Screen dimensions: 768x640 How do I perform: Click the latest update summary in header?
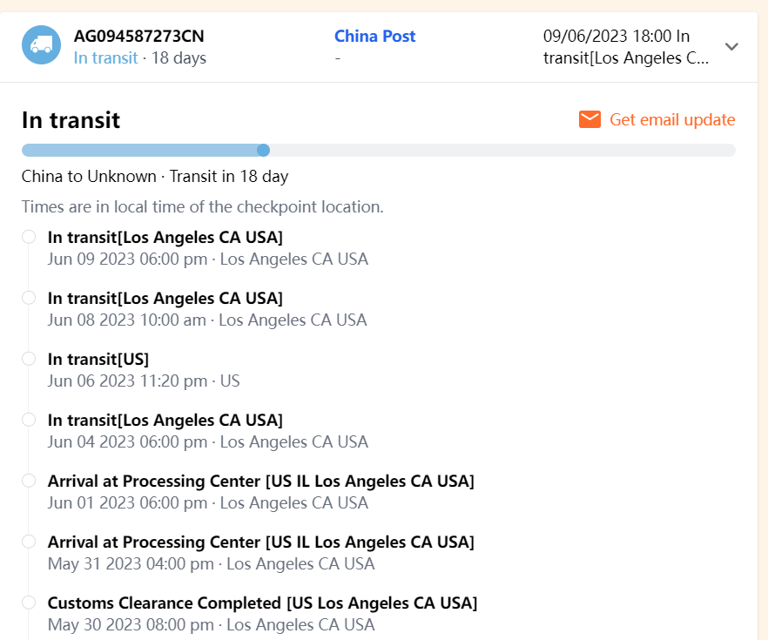pos(627,47)
